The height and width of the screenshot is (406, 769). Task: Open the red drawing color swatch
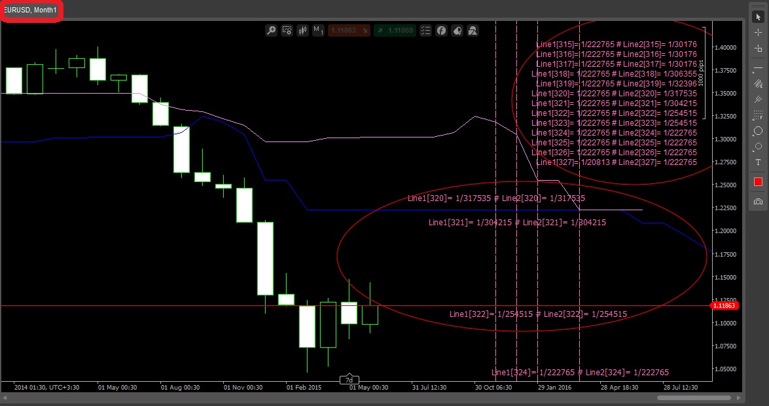758,182
